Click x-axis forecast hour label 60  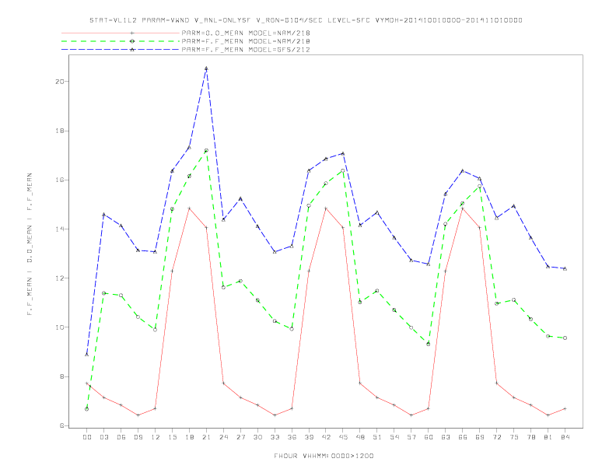click(x=429, y=437)
